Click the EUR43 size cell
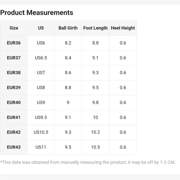Screen dimensions: 180x180 [14, 147]
